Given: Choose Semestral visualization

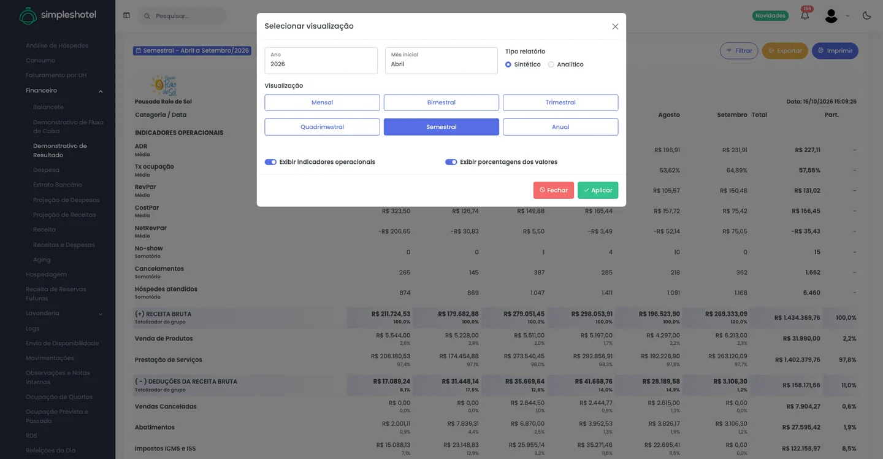Looking at the screenshot, I should point(442,127).
